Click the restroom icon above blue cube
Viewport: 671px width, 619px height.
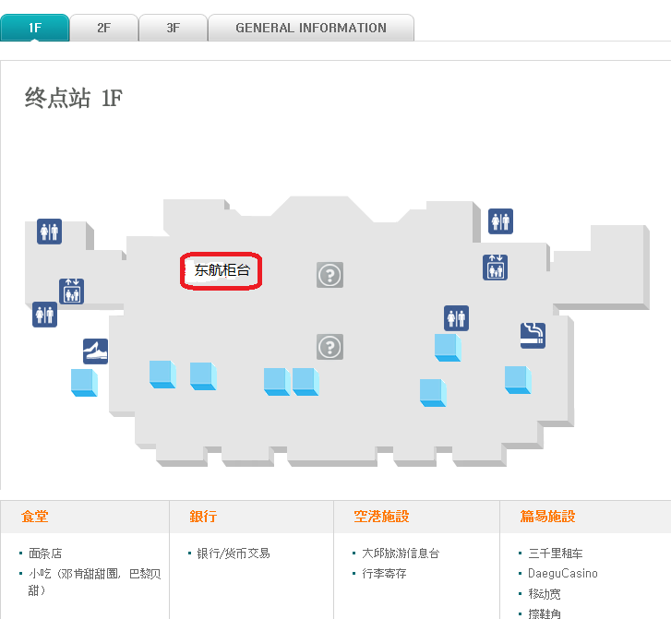[456, 318]
